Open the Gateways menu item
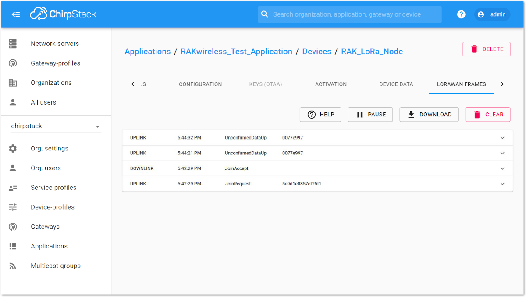The width and height of the screenshot is (526, 297). 56,227
